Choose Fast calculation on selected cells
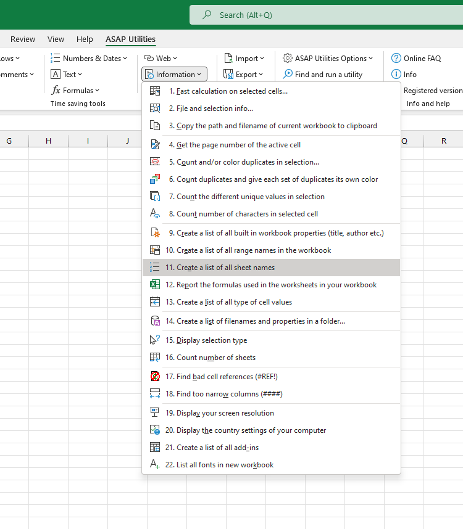 click(271, 91)
